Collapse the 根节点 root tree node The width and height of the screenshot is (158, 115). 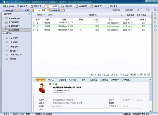3,34
